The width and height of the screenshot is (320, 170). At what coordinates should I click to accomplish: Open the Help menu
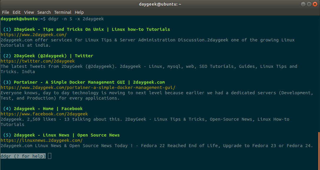(x=79, y=12)
